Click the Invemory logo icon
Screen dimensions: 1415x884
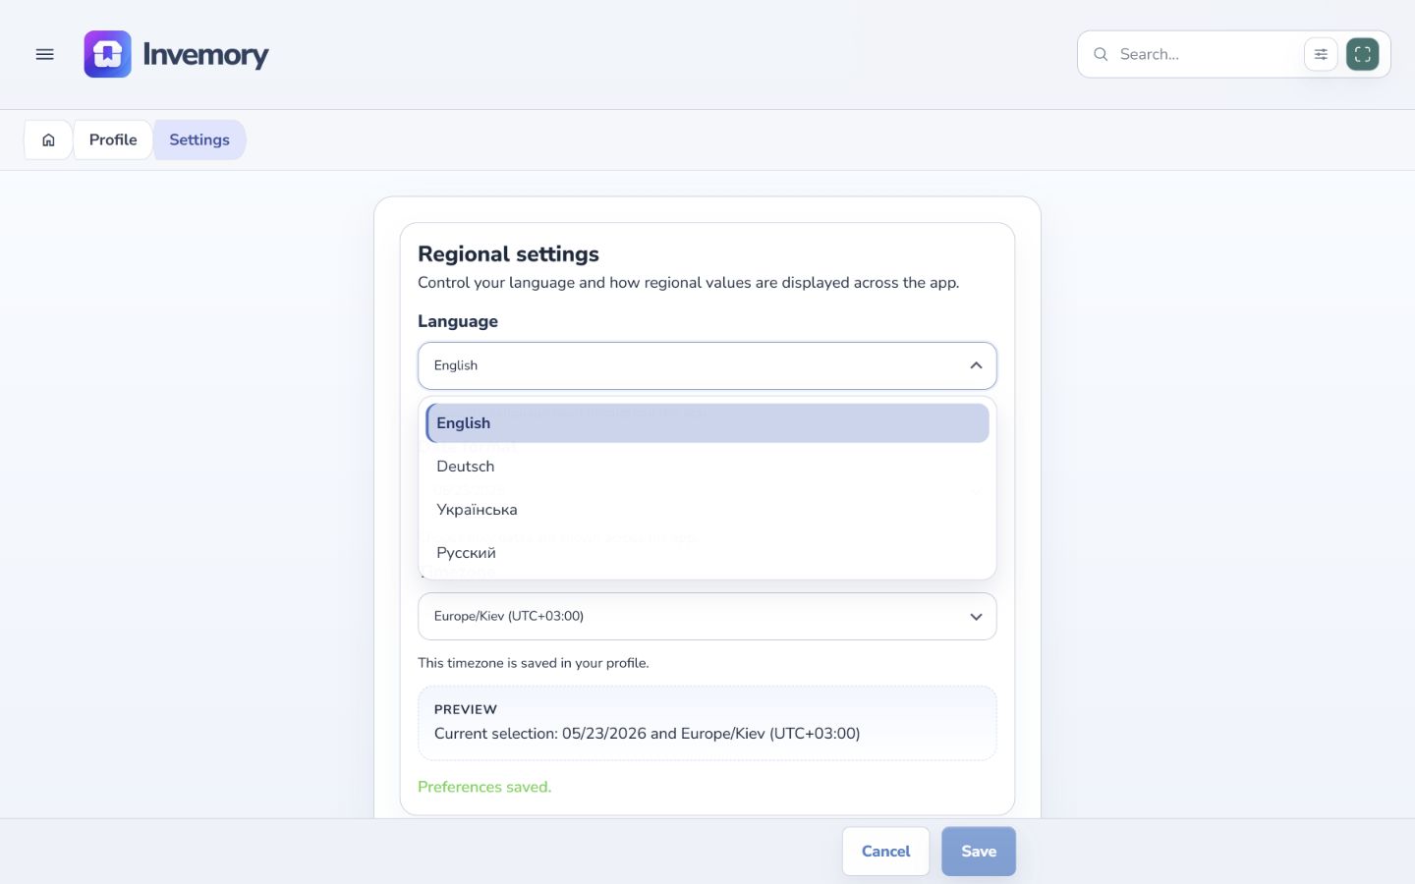pos(107,54)
